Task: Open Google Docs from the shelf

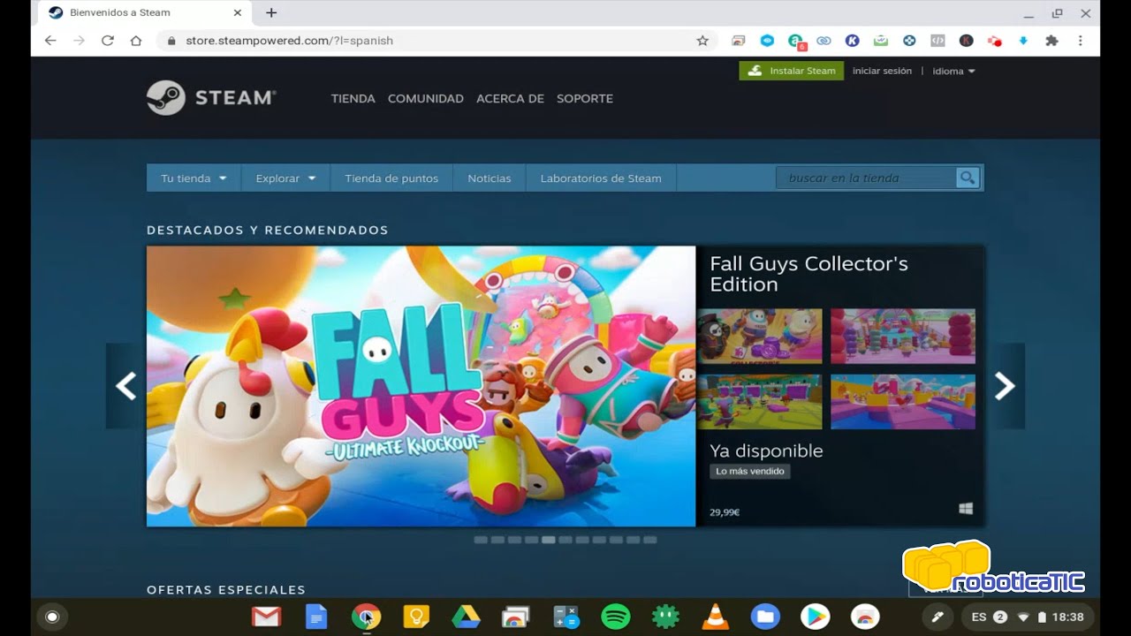Action: coord(315,617)
